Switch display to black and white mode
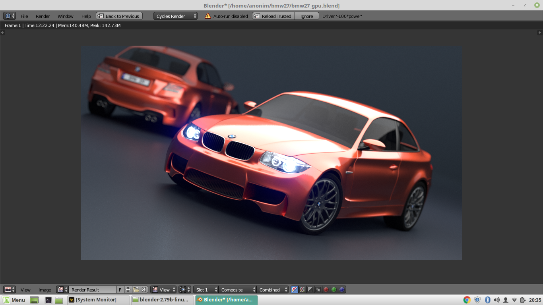543x305 pixels. click(x=310, y=290)
